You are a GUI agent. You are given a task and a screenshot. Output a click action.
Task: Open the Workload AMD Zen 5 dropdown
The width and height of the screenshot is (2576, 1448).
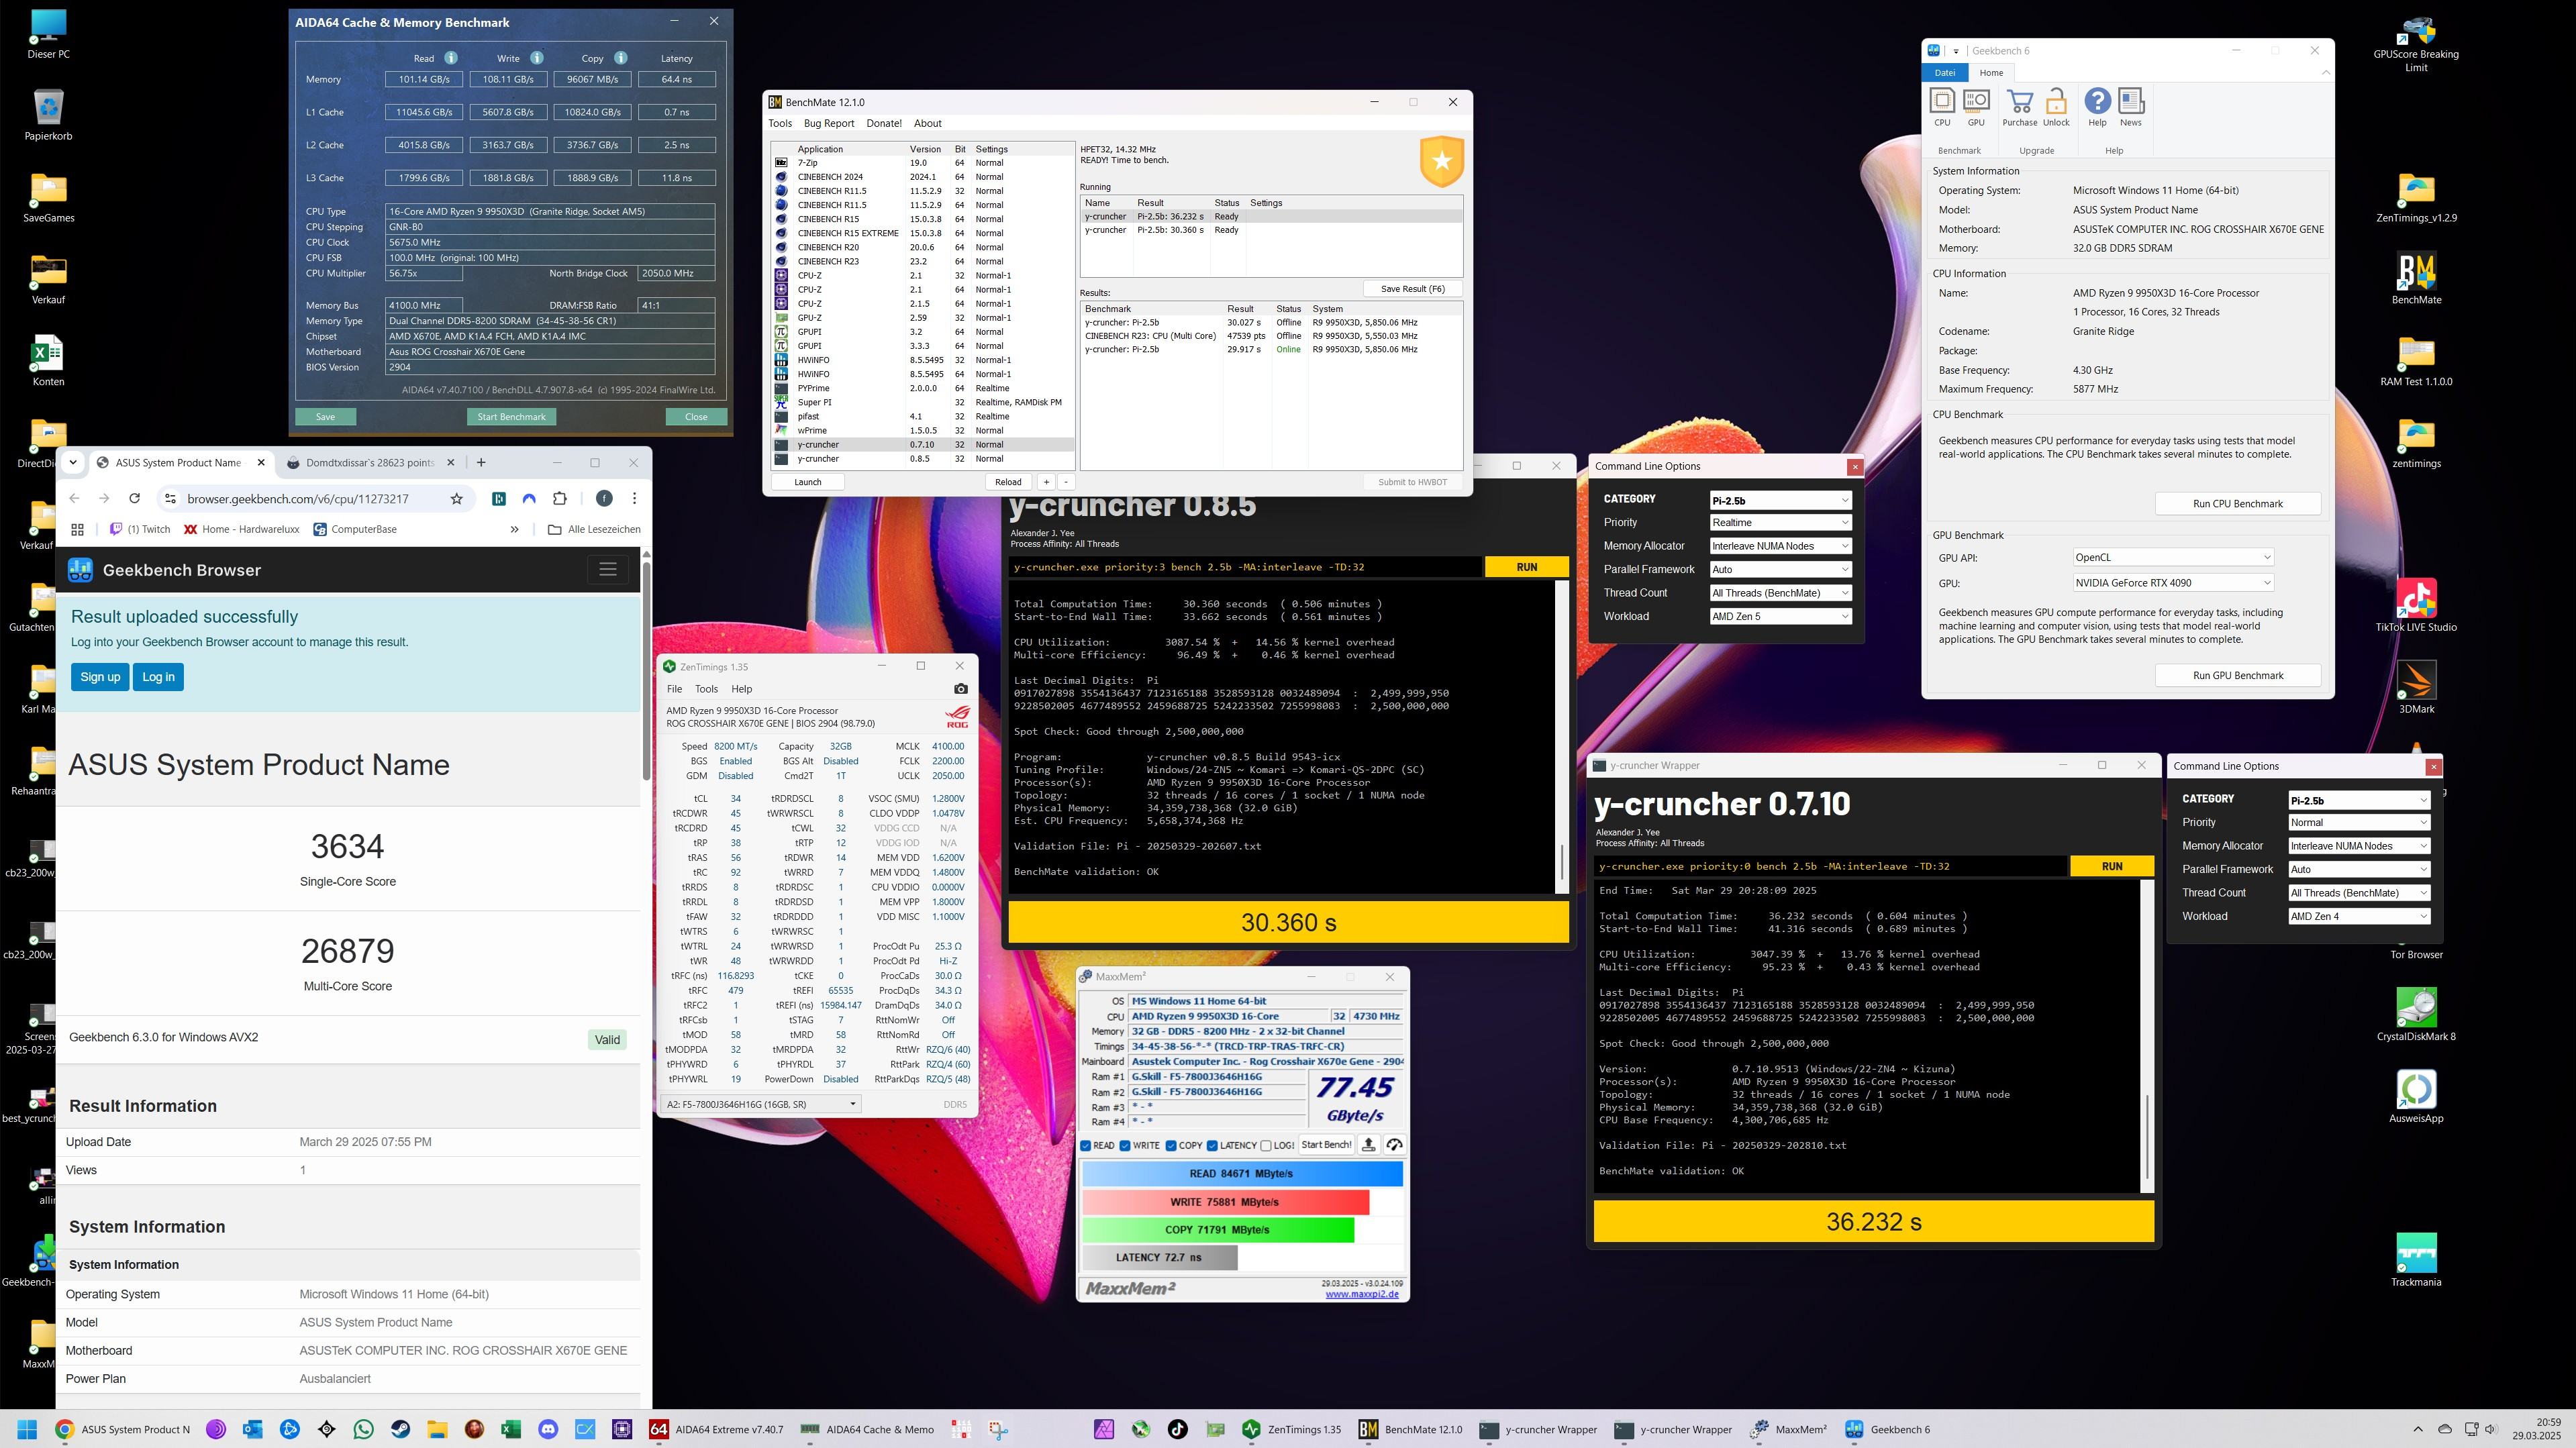click(1780, 616)
